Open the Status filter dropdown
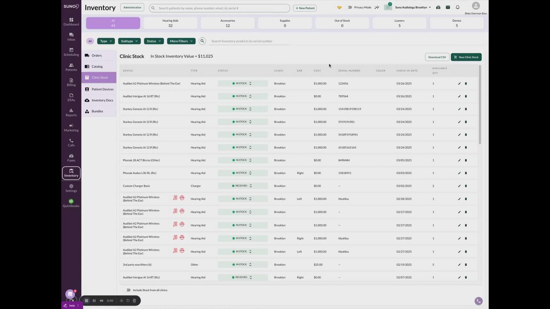 pos(154,41)
